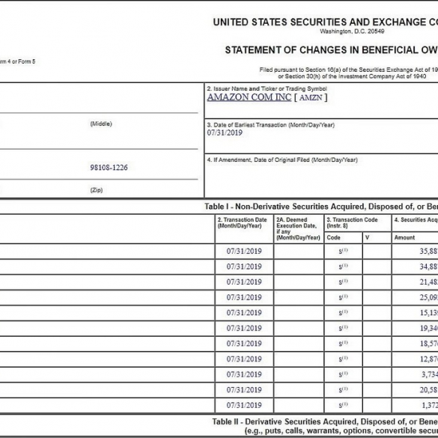Click the S(1) code in the 19,34 amount row
Viewport: 438px width, 438px height.
click(344, 328)
